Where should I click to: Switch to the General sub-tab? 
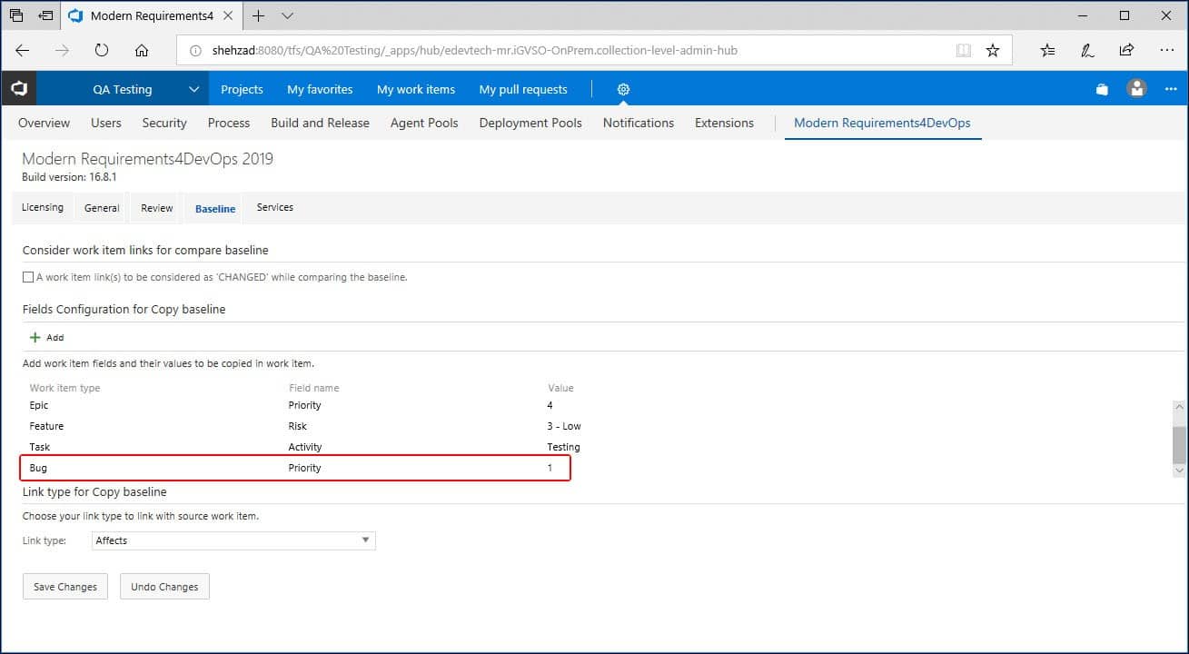(102, 208)
